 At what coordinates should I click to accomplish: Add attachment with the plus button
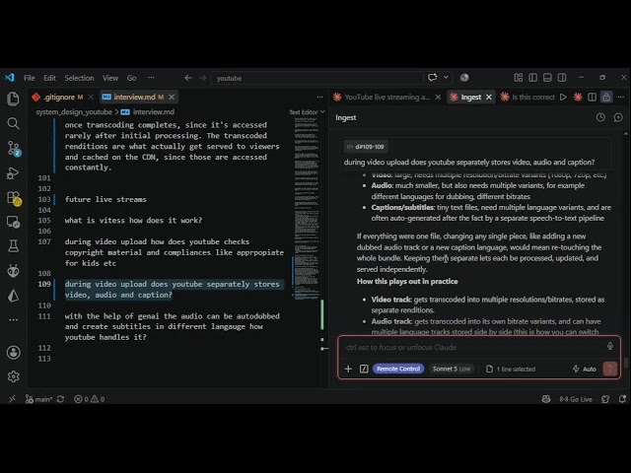[348, 369]
